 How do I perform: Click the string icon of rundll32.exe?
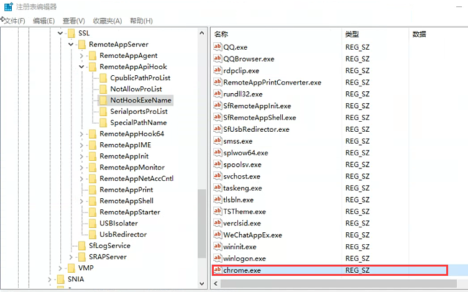pyautogui.click(x=218, y=94)
